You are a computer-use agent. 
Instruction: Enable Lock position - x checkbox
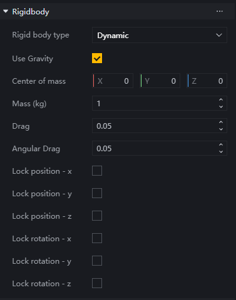(97, 171)
